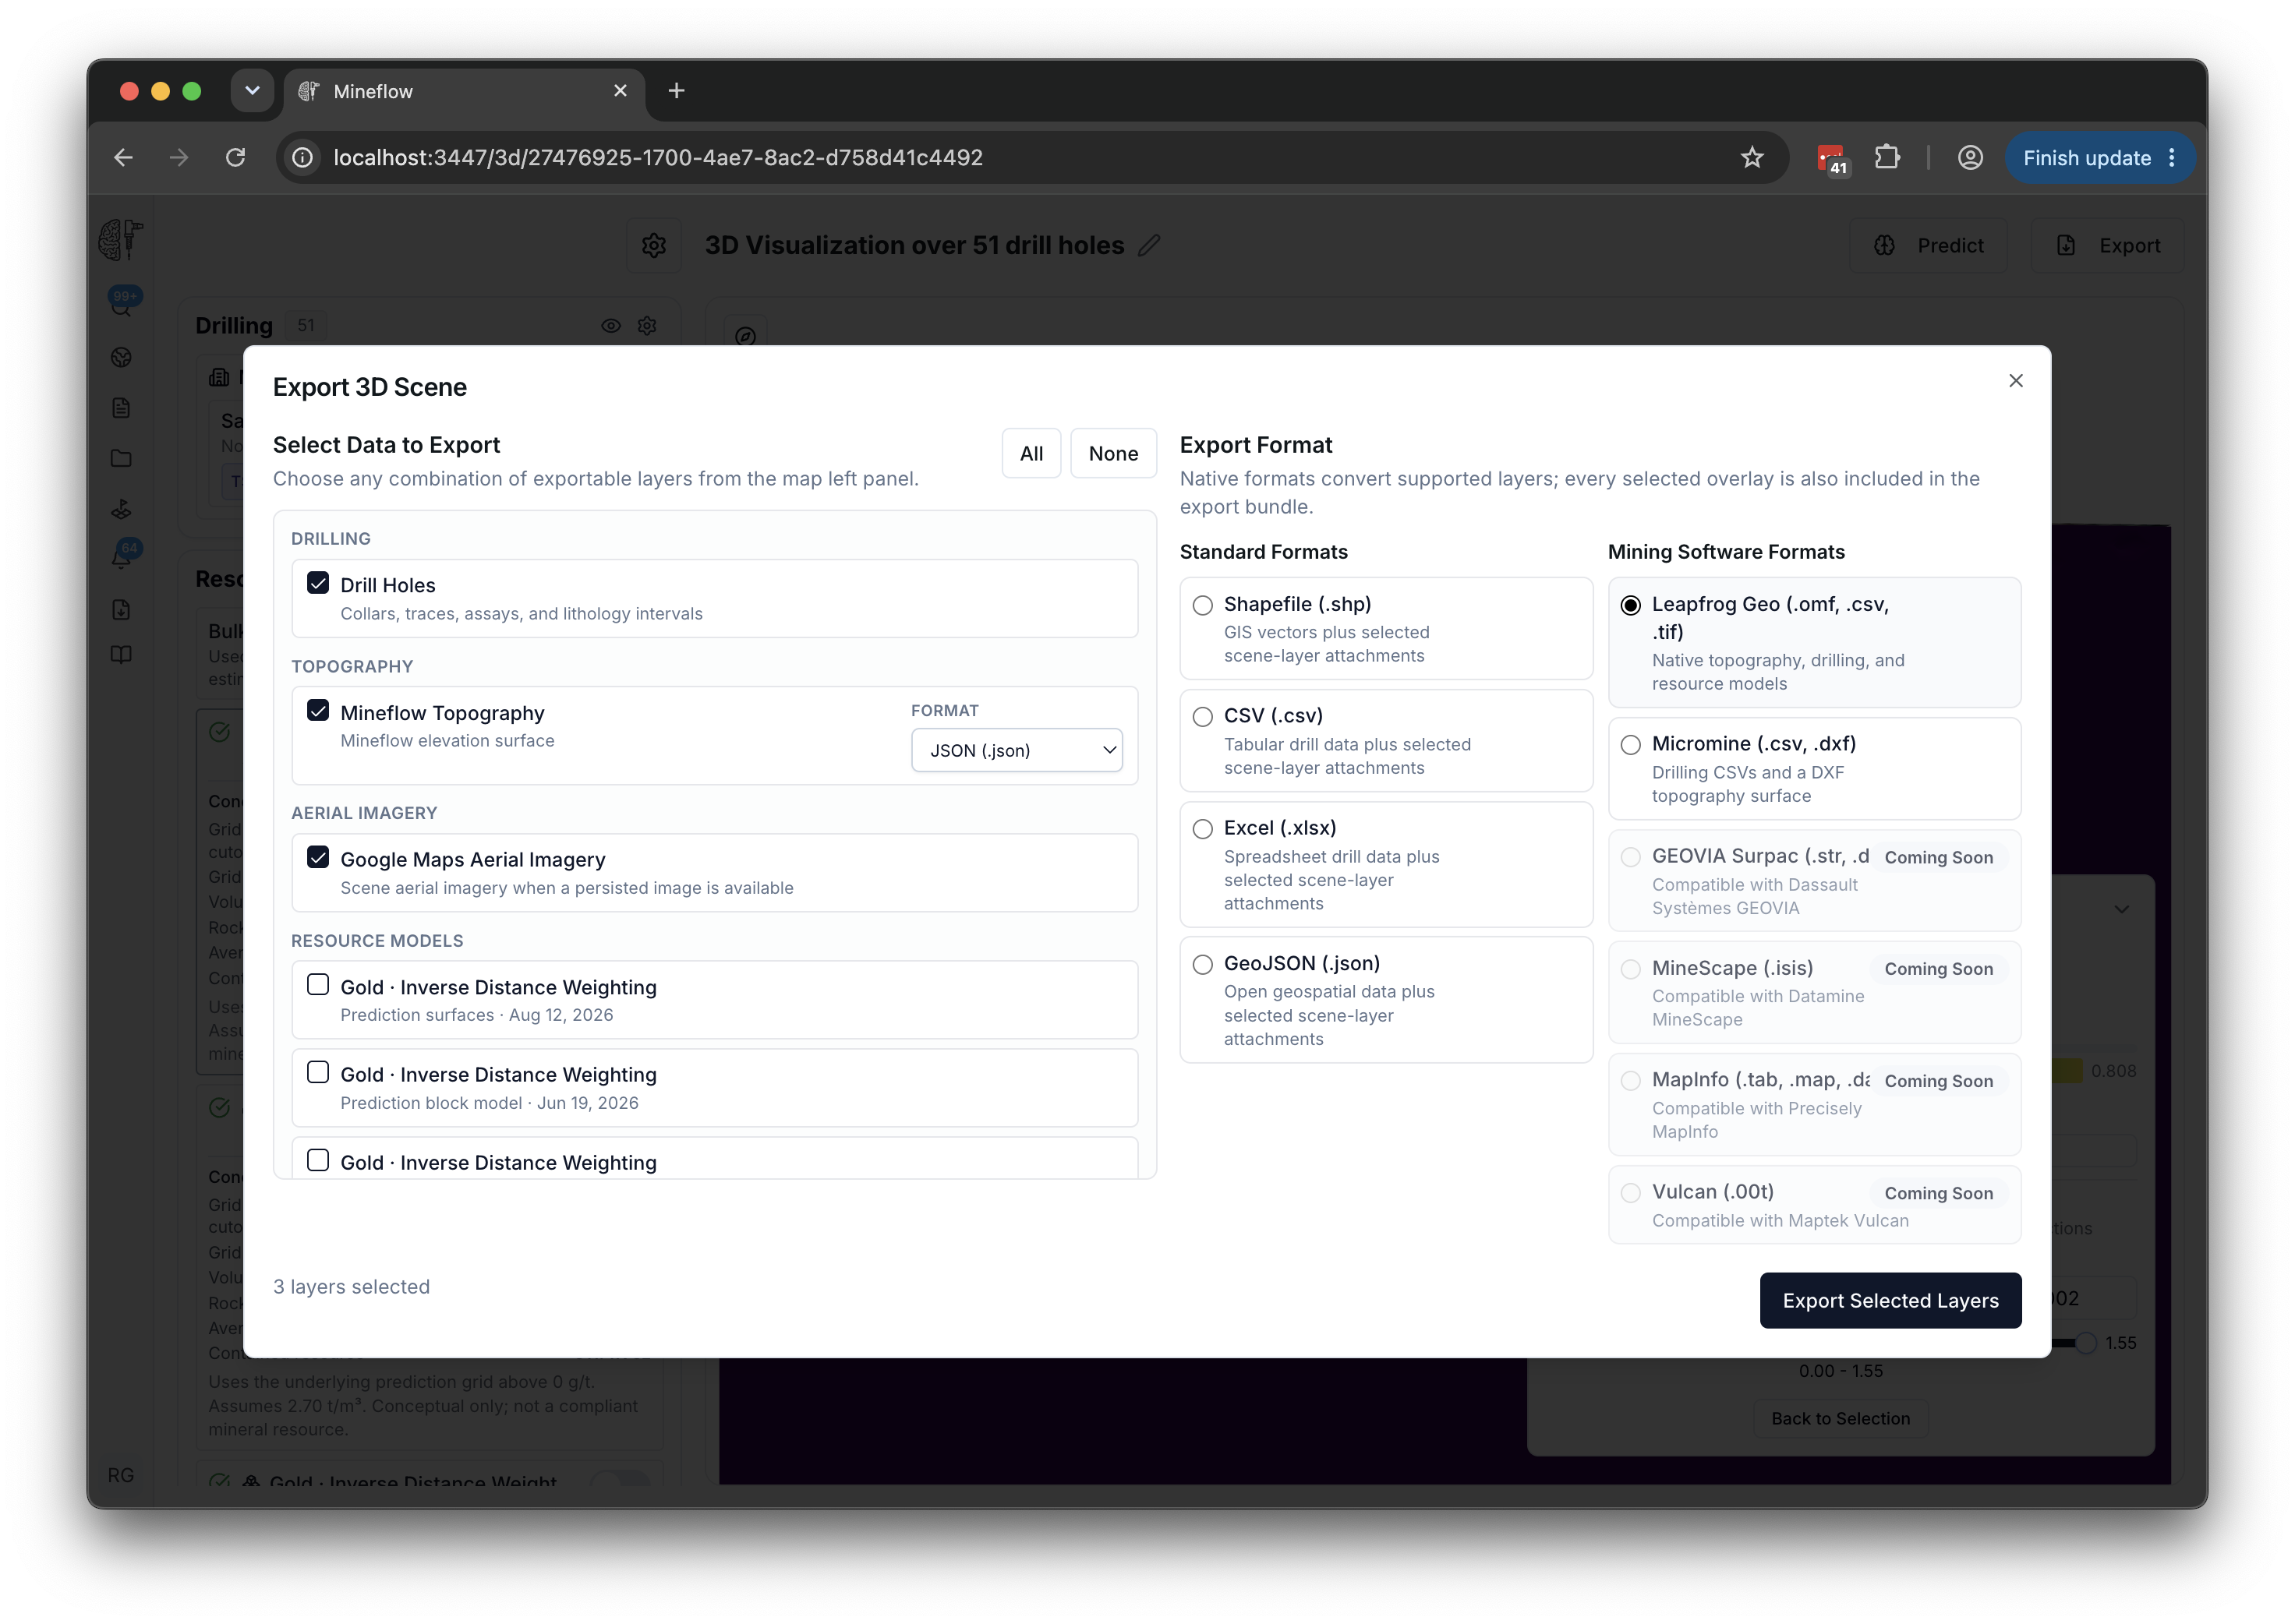
Task: Close the Mineflow tab
Action: click(x=621, y=91)
